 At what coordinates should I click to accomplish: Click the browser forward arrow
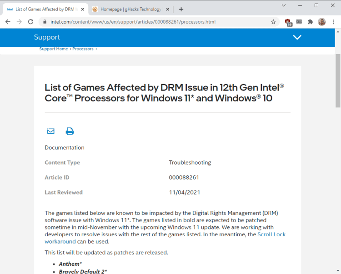(x=19, y=22)
